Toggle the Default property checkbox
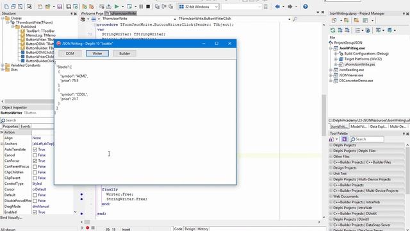This screenshot has height=231, width=410. click(35, 195)
